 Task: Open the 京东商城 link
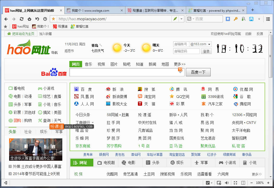[x=83, y=146]
